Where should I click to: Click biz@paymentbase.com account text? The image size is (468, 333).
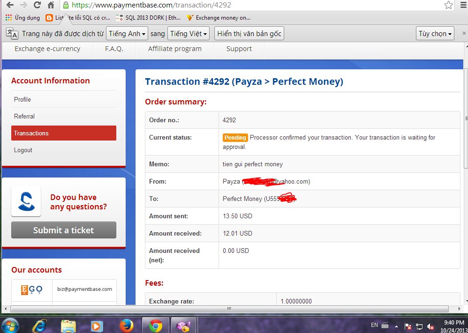point(84,289)
